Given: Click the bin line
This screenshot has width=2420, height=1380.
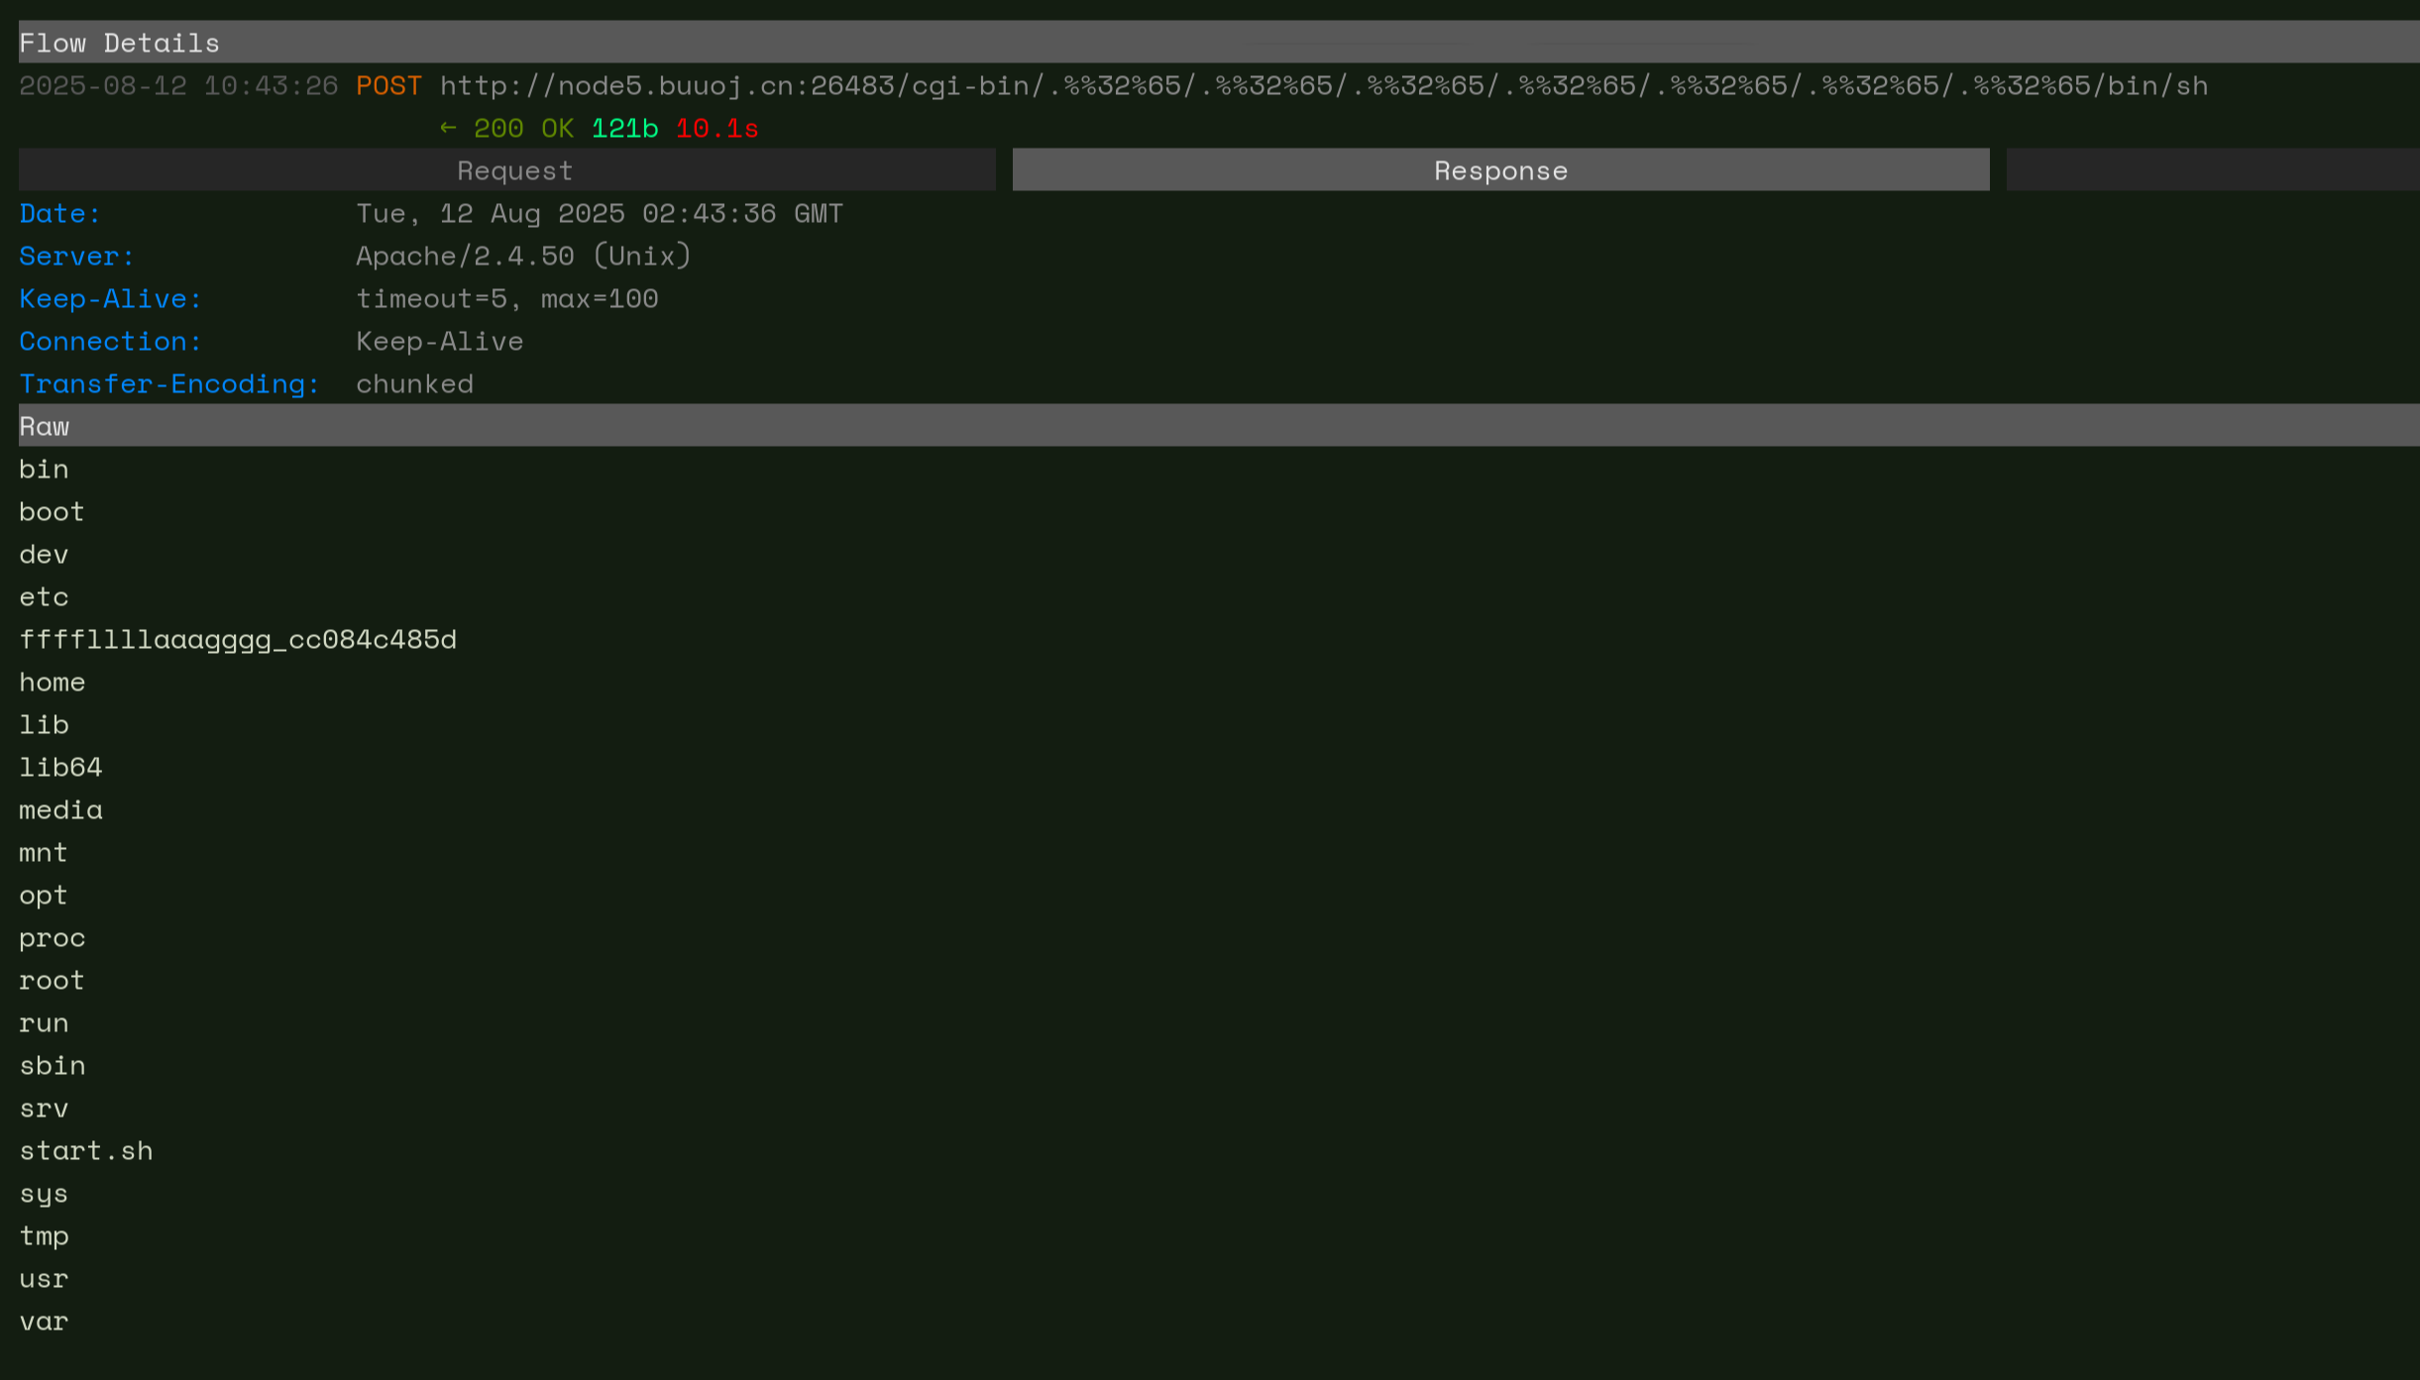Looking at the screenshot, I should tap(44, 470).
